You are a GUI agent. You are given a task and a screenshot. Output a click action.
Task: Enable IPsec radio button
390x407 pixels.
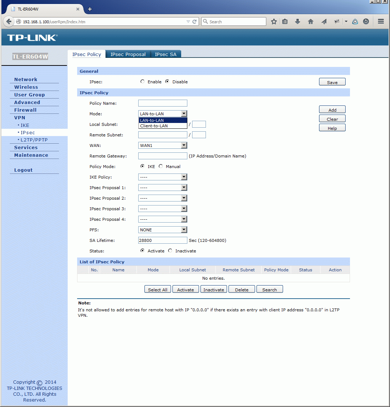pyautogui.click(x=142, y=81)
